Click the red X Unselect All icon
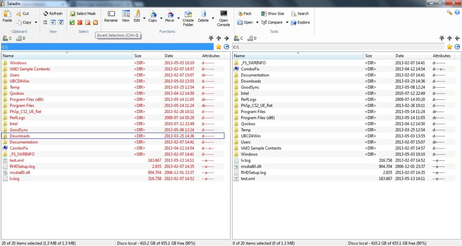The width and height of the screenshot is (462, 246). [x=80, y=22]
